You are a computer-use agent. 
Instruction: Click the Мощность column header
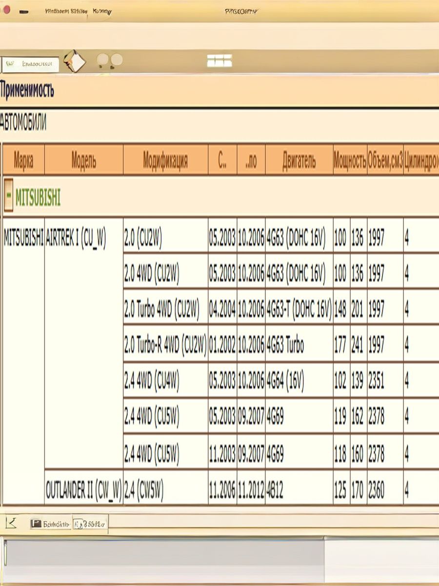click(349, 160)
